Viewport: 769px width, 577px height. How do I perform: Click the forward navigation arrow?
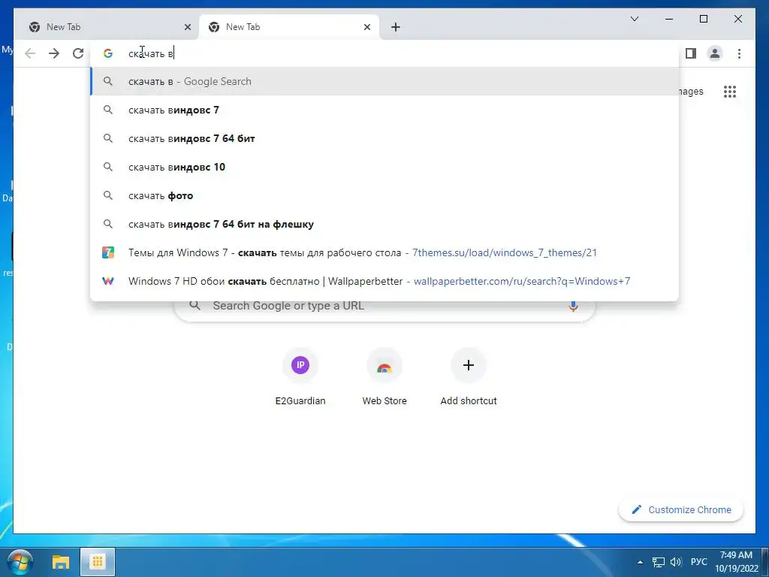click(x=54, y=53)
